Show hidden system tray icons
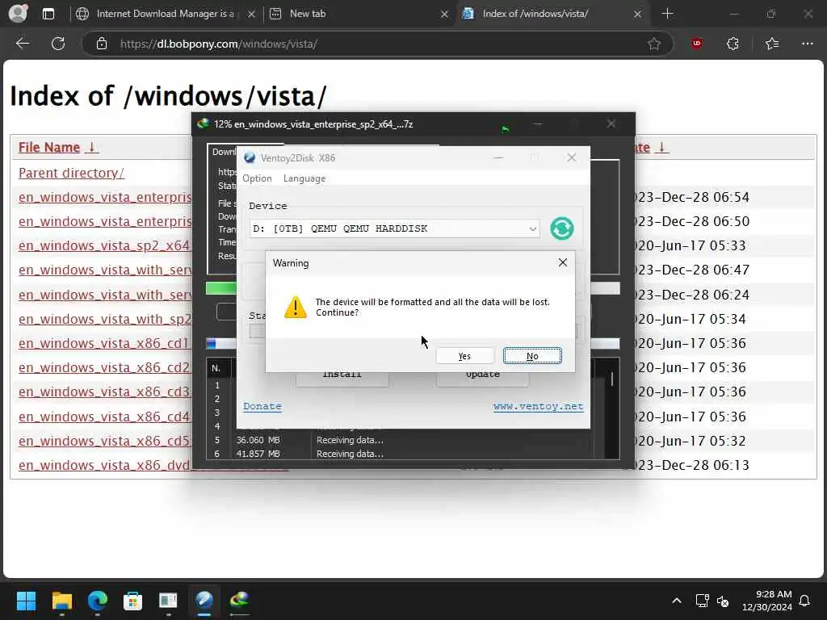Image resolution: width=827 pixels, height=620 pixels. click(x=677, y=601)
